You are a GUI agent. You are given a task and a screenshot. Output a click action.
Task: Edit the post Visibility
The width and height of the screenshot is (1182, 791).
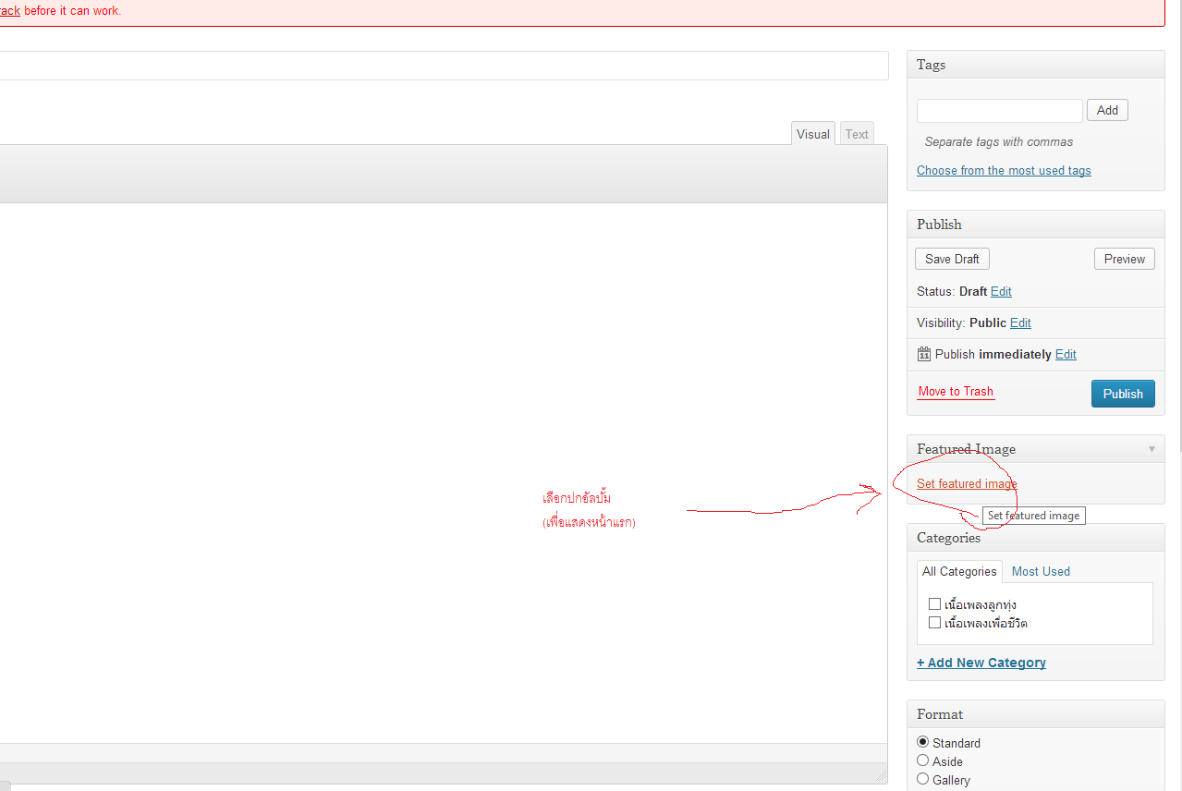[x=1020, y=322]
